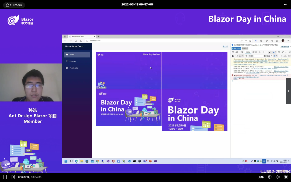Skip to the next video
291x182 pixels.
13,177
